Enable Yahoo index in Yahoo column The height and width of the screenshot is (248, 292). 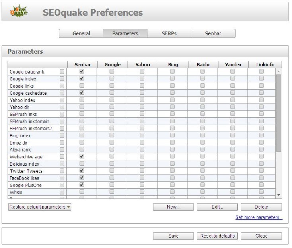click(x=142, y=100)
